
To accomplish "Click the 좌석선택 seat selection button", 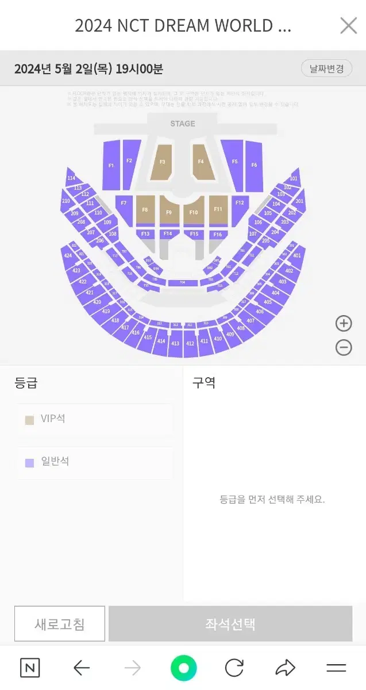I will pyautogui.click(x=230, y=624).
